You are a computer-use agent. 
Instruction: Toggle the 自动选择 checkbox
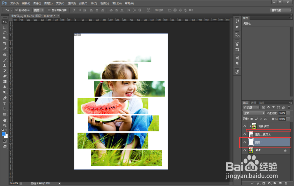[16, 10]
